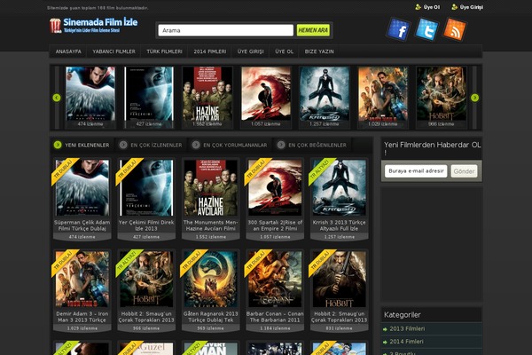Open Hobbit 2 poster with 831 izlenme
The image size is (532, 355).
339,279
